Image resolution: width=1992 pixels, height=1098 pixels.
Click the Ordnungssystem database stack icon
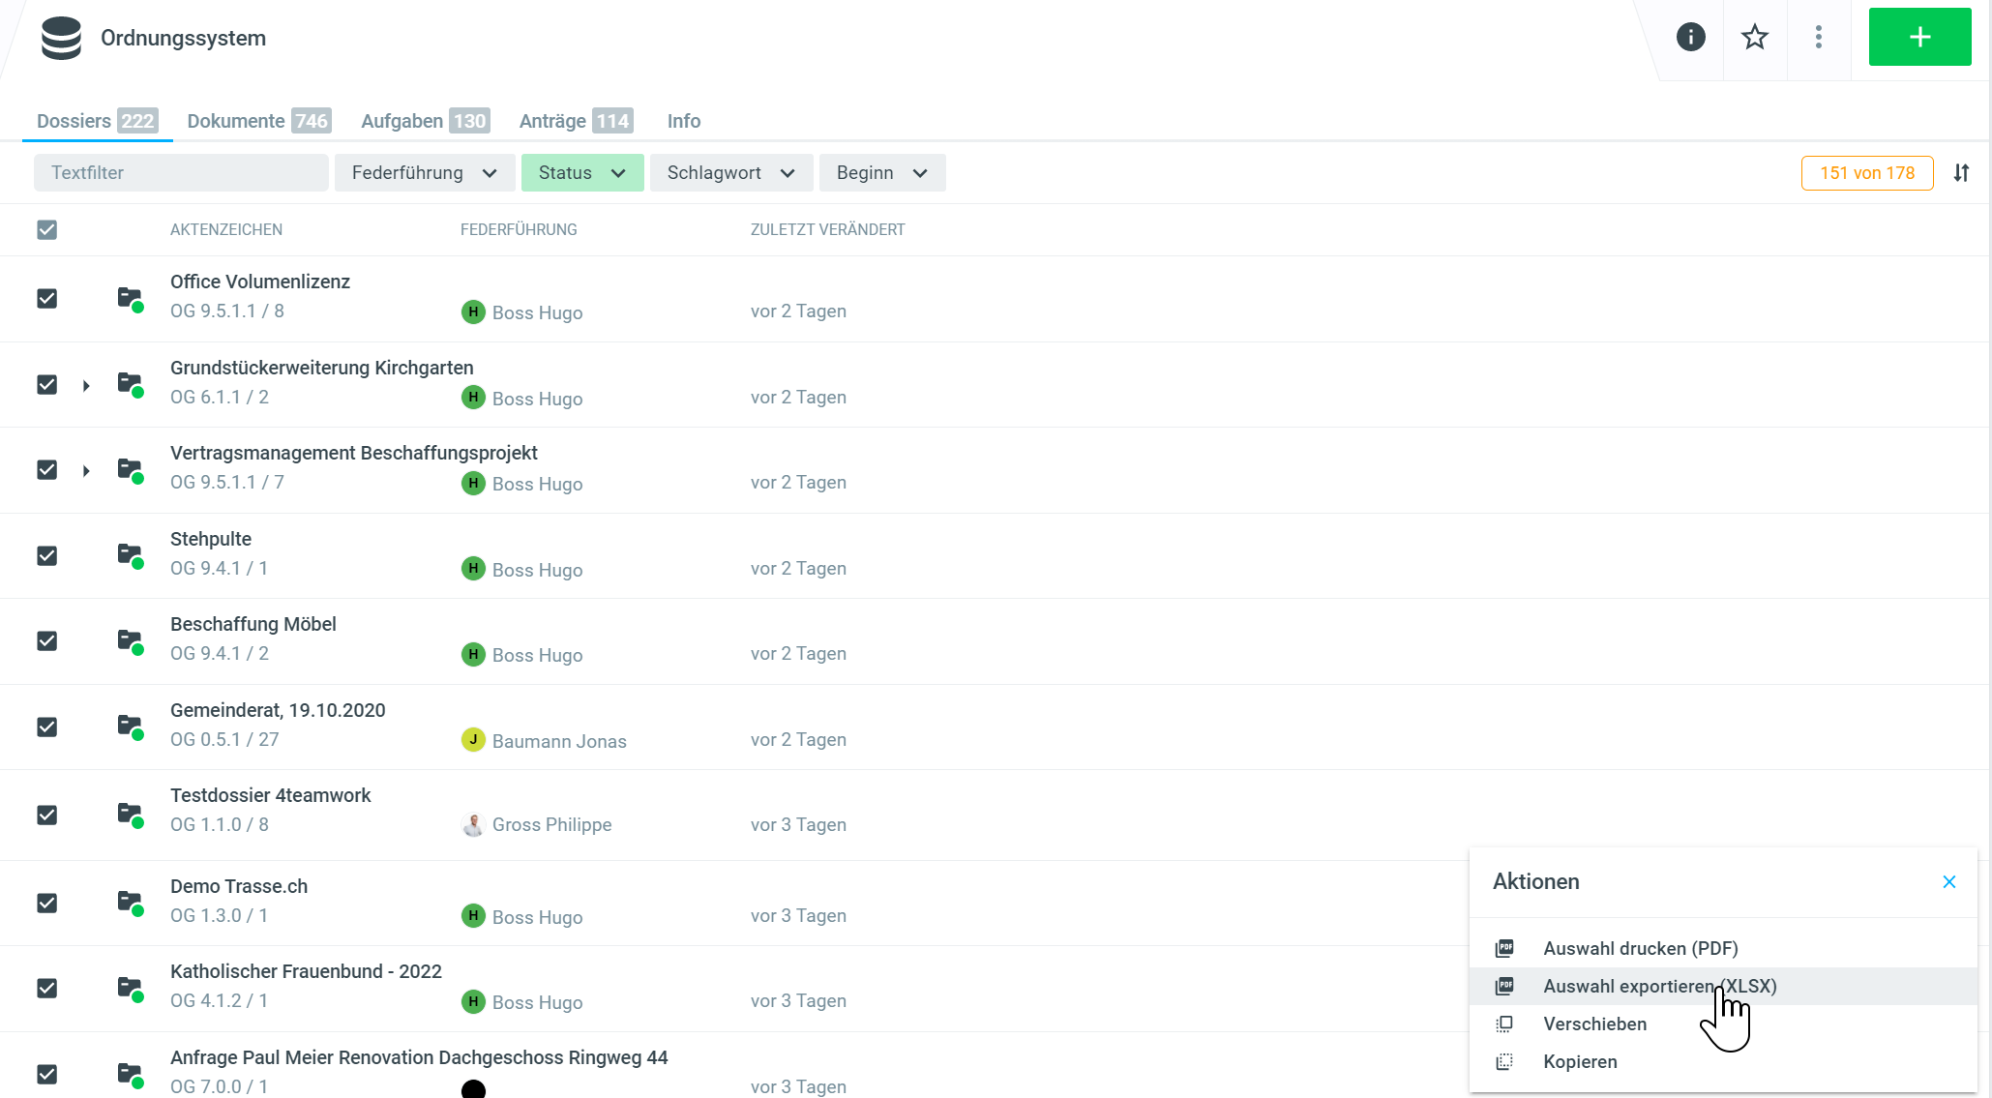click(x=61, y=39)
